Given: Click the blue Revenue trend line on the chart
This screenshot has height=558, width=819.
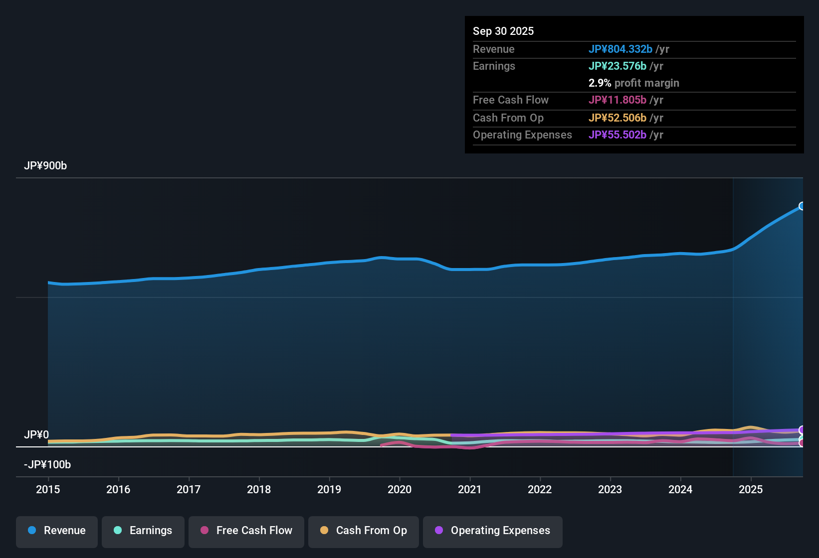Looking at the screenshot, I should coord(499,269).
